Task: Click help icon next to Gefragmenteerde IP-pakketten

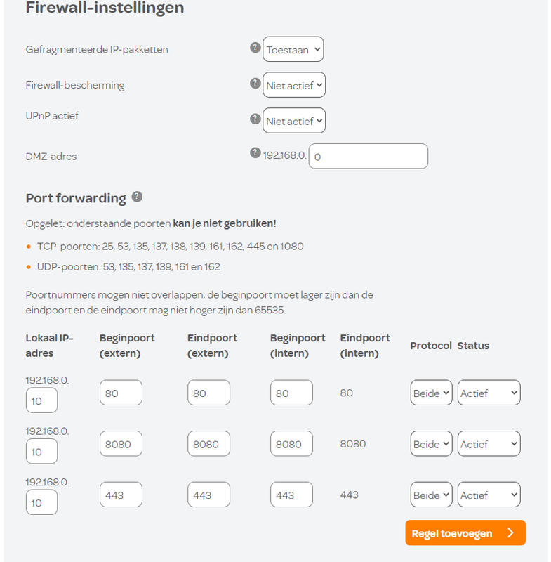Action: (x=255, y=48)
